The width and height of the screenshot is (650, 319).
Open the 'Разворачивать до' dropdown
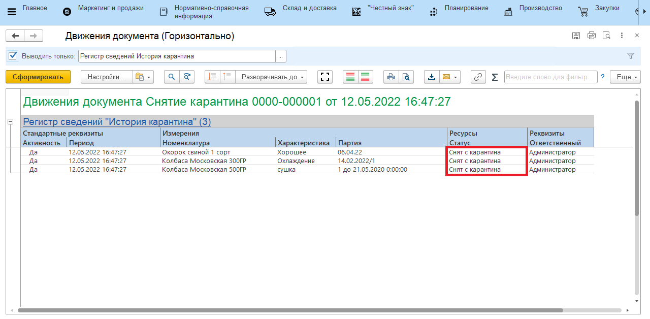(274, 77)
